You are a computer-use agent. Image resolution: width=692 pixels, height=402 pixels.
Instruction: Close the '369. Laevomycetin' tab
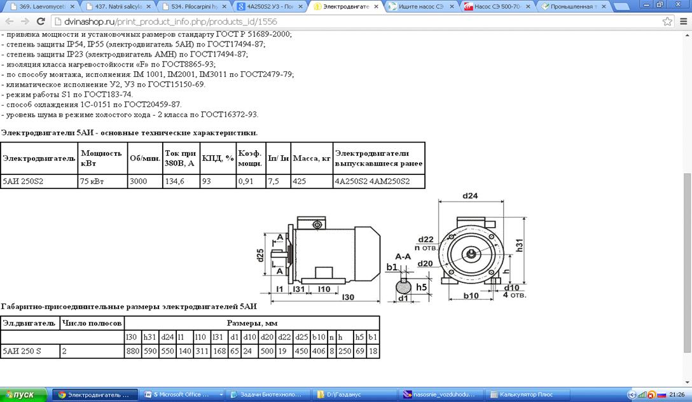pyautogui.click(x=72, y=7)
